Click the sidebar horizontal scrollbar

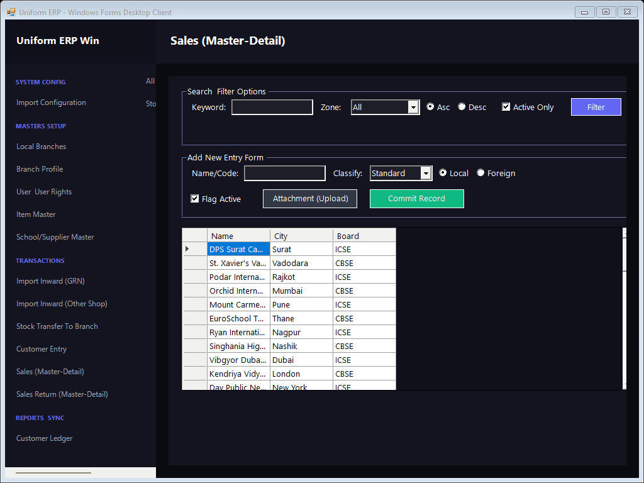53,473
